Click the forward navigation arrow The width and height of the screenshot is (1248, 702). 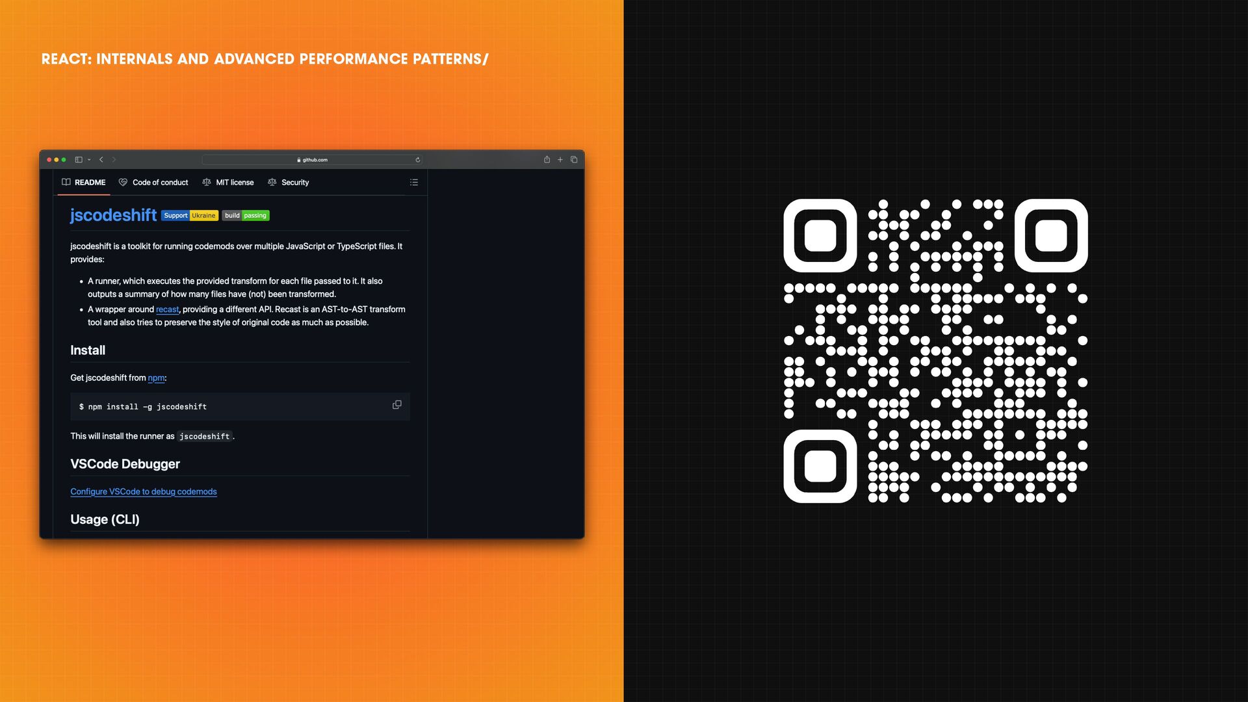[x=114, y=160]
